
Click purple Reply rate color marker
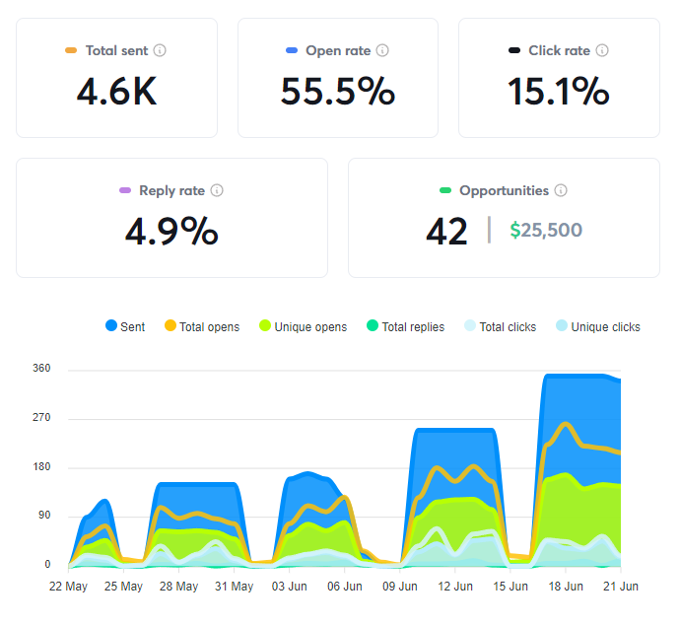(x=125, y=190)
